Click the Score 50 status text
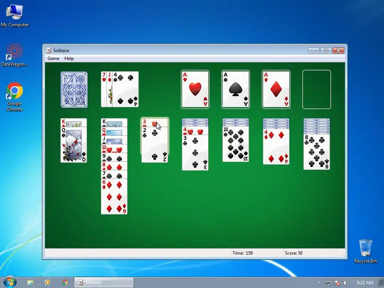The image size is (384, 288). pos(293,253)
